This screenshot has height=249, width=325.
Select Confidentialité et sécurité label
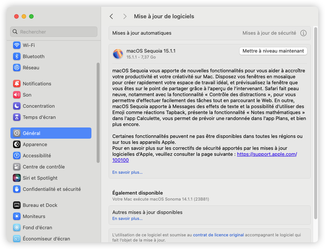coord(51,189)
